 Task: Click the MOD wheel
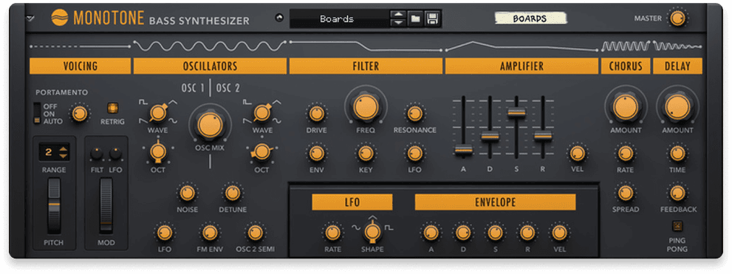pyautogui.click(x=106, y=205)
